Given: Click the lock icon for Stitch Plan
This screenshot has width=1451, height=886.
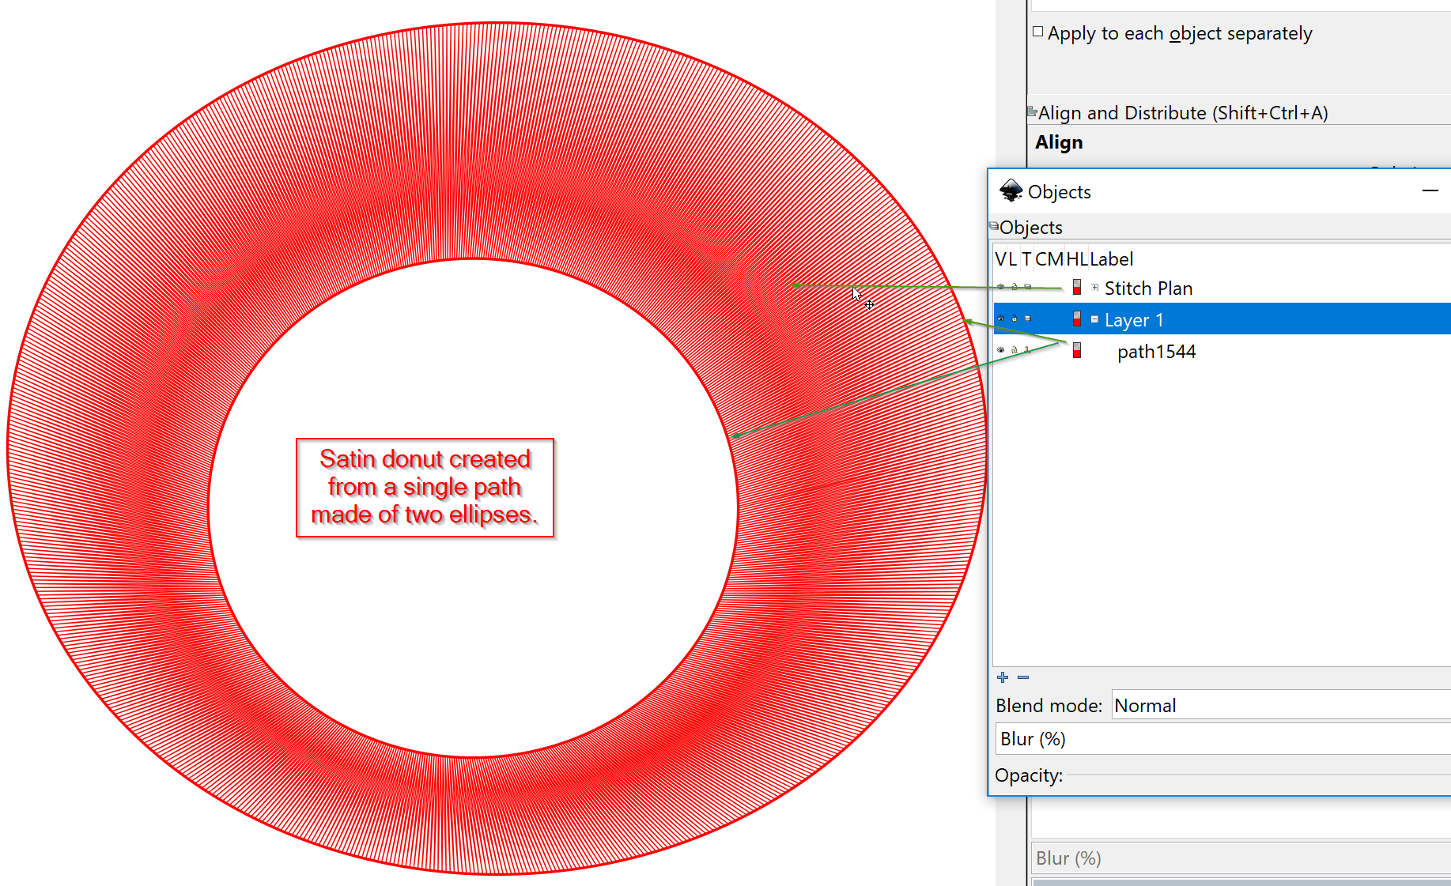Looking at the screenshot, I should coord(1015,287).
